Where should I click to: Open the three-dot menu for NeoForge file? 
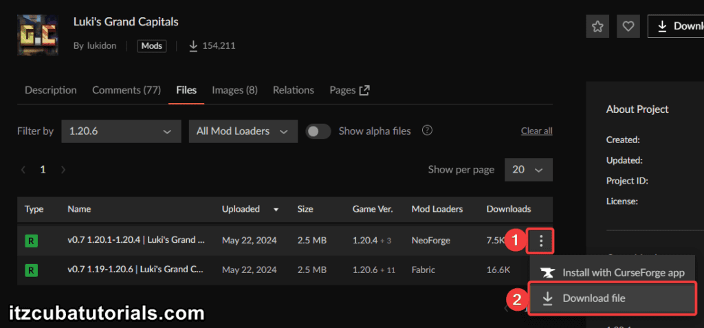pos(542,241)
